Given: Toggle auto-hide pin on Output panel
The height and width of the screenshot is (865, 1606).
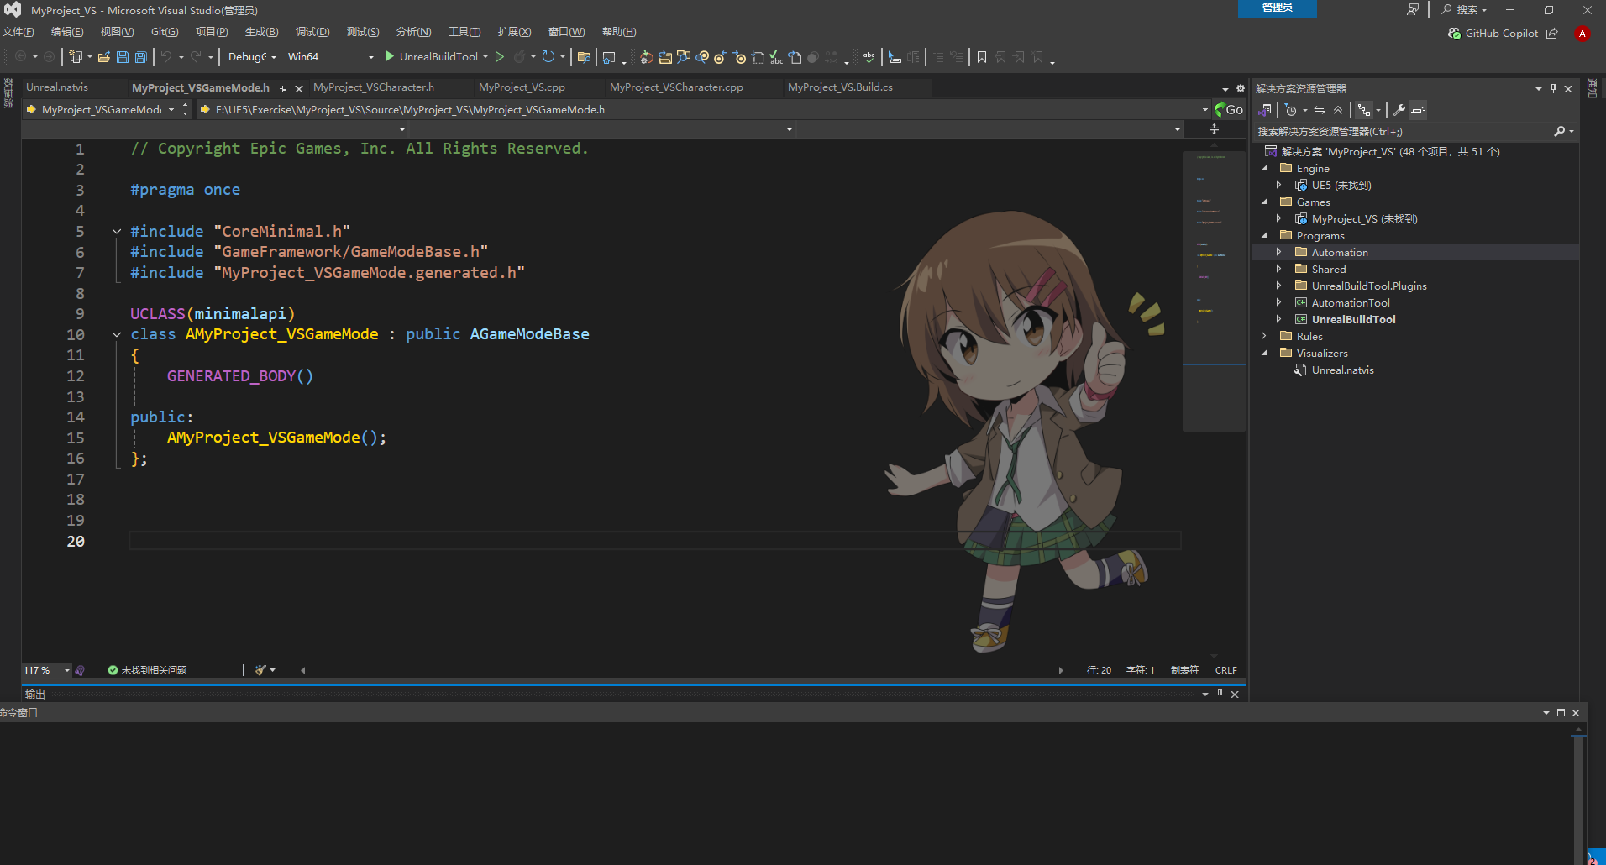Looking at the screenshot, I should (x=1220, y=694).
